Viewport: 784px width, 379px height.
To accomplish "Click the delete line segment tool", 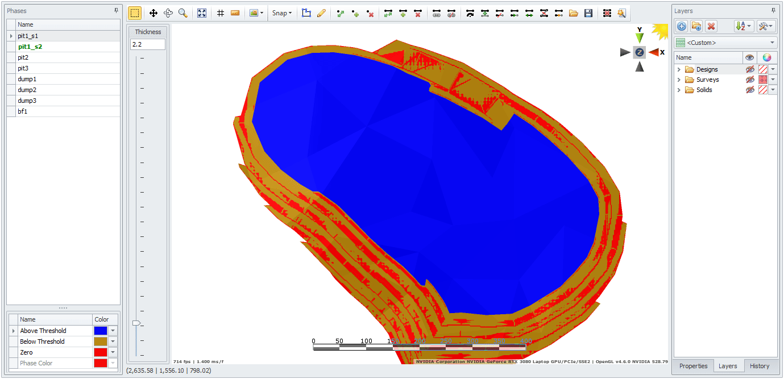I will coord(418,13).
